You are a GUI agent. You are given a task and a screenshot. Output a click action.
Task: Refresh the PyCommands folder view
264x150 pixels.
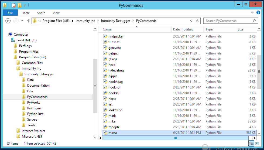click(x=197, y=21)
